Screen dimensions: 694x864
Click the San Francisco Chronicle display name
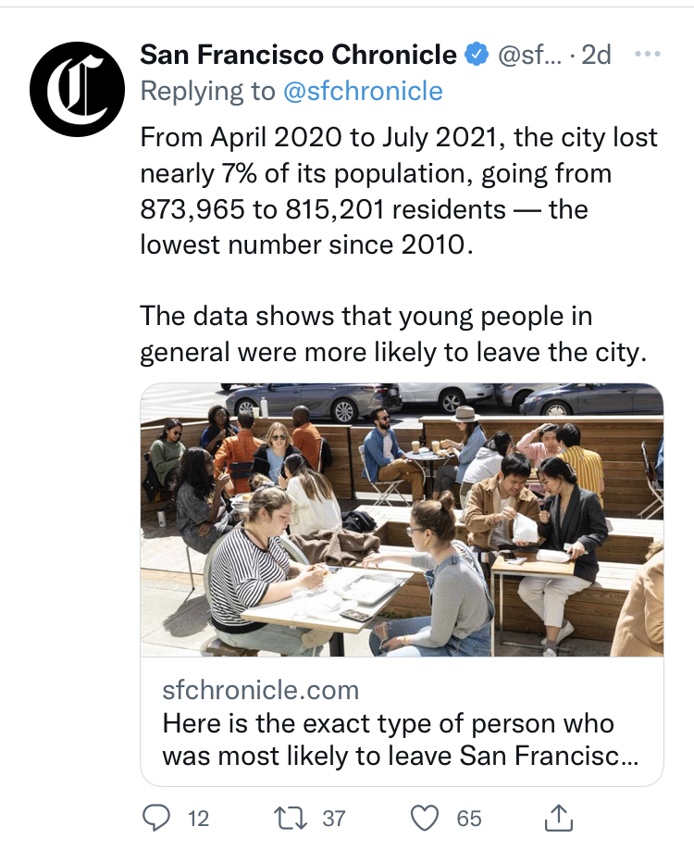coord(298,56)
